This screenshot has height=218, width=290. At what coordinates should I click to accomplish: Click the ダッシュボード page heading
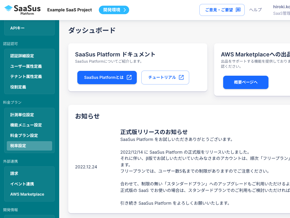[x=92, y=30]
